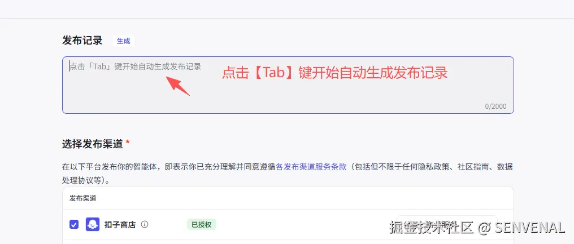Click the 发布记录 section heading
574x244 pixels.
82,41
